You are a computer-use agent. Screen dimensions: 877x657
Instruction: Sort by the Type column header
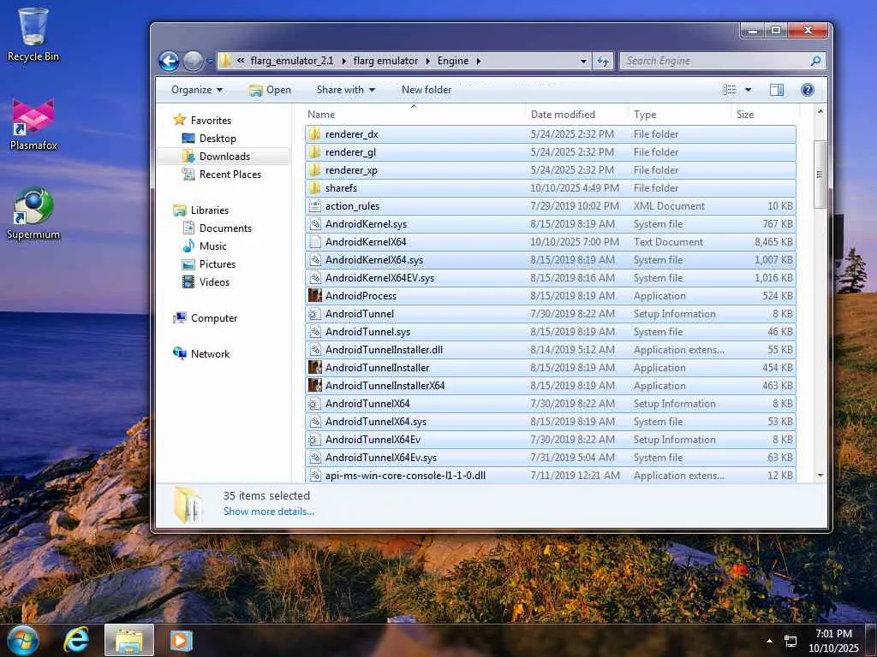[x=645, y=115]
